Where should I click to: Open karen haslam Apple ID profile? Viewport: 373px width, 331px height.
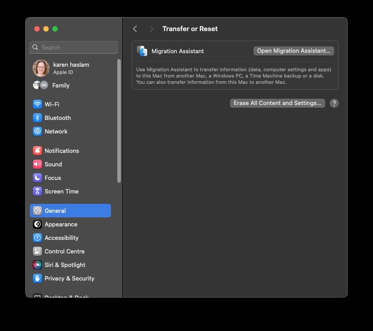[x=71, y=68]
